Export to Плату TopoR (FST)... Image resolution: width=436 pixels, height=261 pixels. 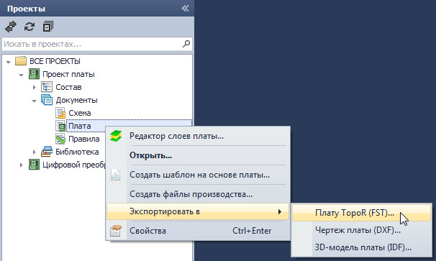[x=361, y=213]
